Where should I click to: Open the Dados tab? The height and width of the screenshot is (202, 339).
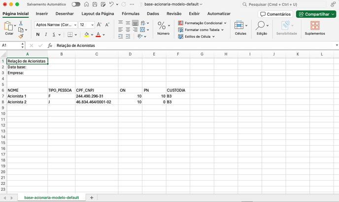(153, 14)
